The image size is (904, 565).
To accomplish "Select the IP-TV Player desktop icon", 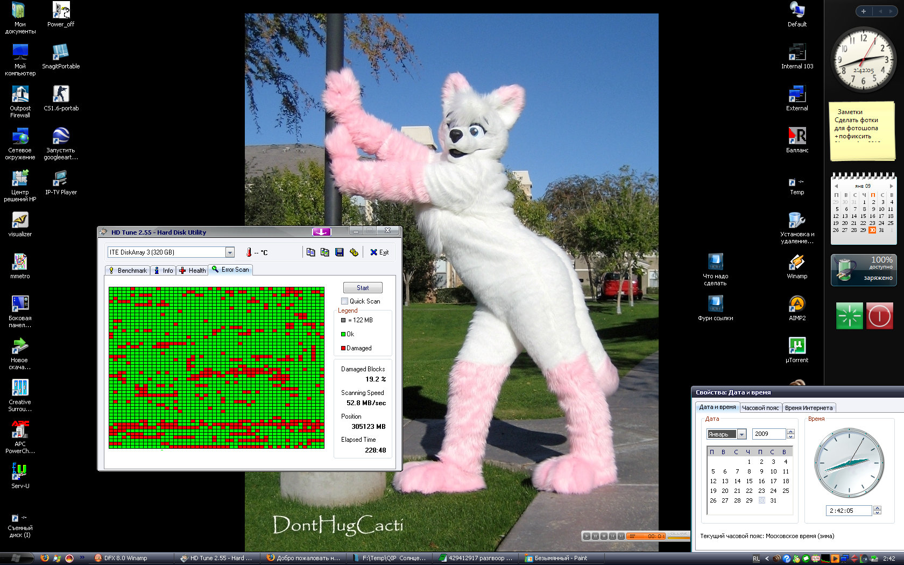I will (x=61, y=182).
